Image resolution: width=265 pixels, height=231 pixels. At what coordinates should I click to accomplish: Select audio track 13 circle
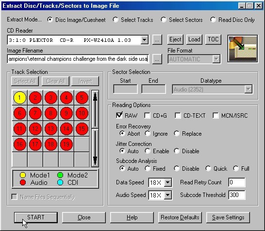click(50, 129)
